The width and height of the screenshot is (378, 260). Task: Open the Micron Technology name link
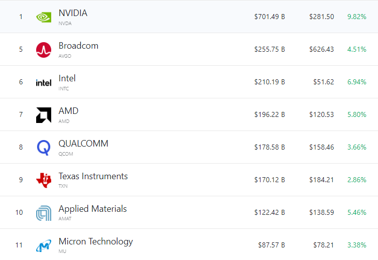(x=95, y=241)
